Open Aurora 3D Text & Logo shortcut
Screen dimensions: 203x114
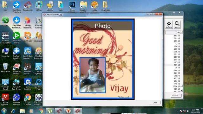[x=16, y=84]
